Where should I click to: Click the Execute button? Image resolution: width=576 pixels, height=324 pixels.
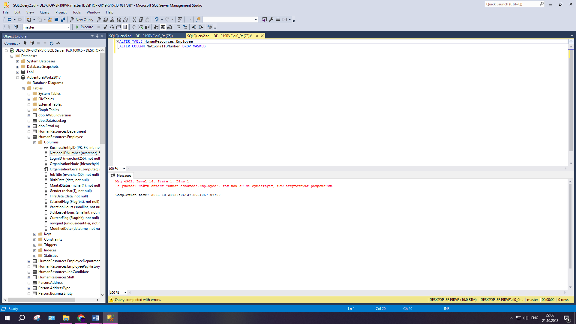click(84, 27)
